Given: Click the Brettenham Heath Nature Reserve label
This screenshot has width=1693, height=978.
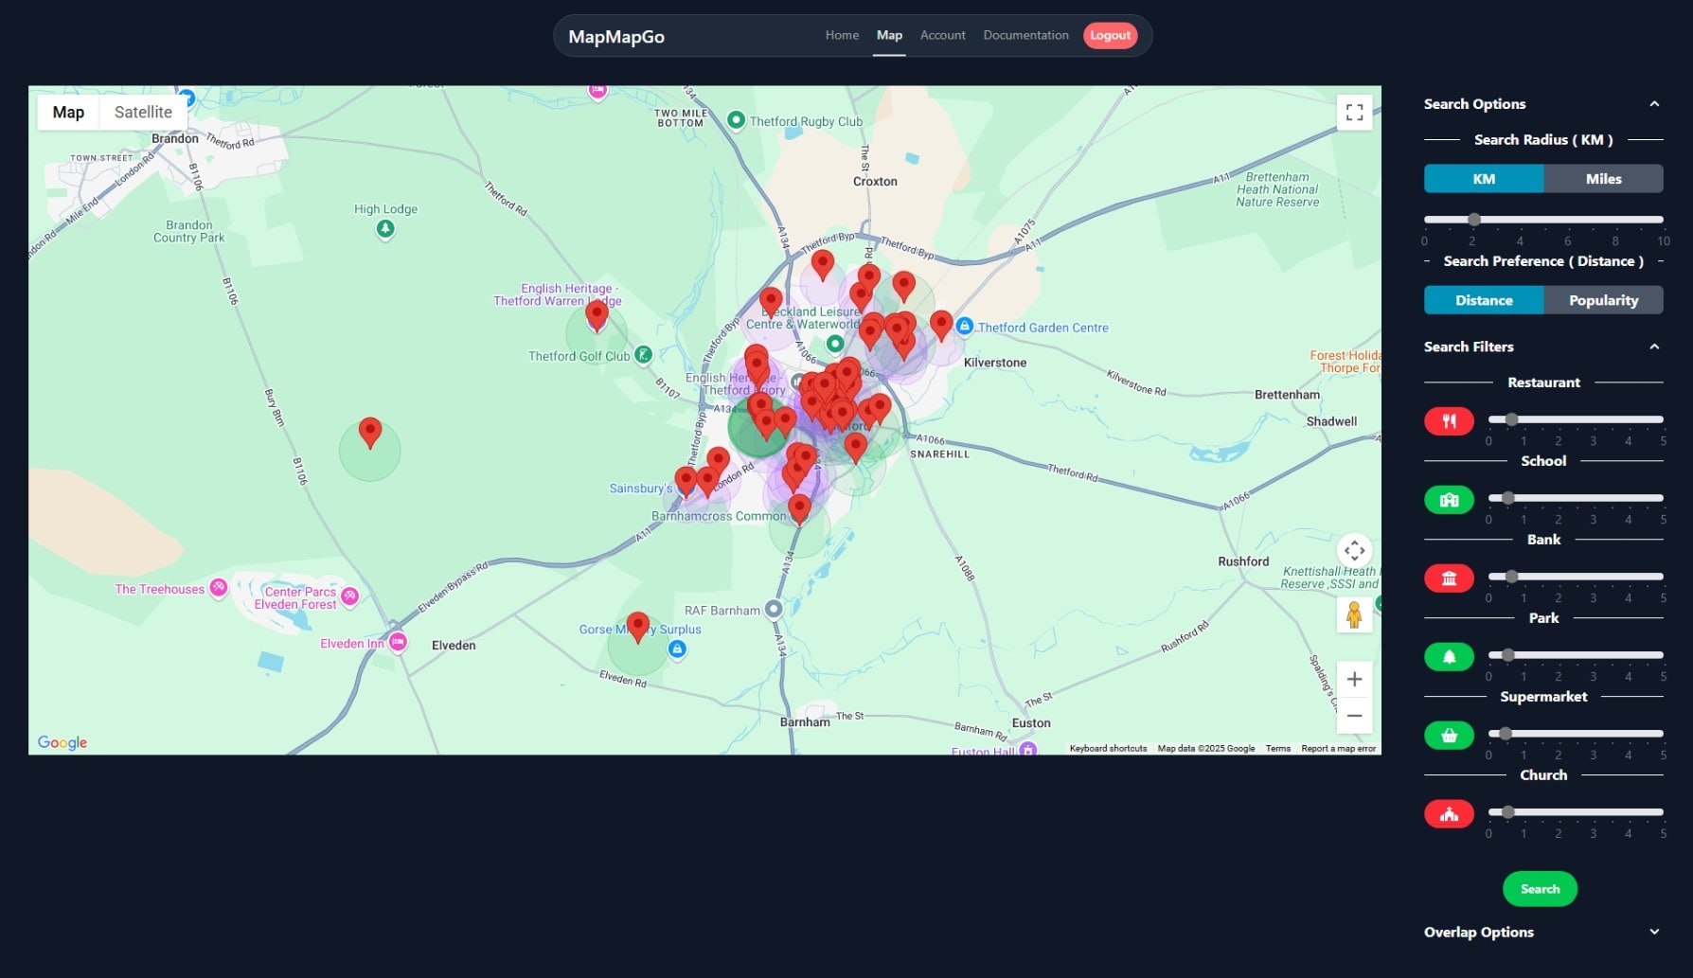Looking at the screenshot, I should (x=1277, y=189).
